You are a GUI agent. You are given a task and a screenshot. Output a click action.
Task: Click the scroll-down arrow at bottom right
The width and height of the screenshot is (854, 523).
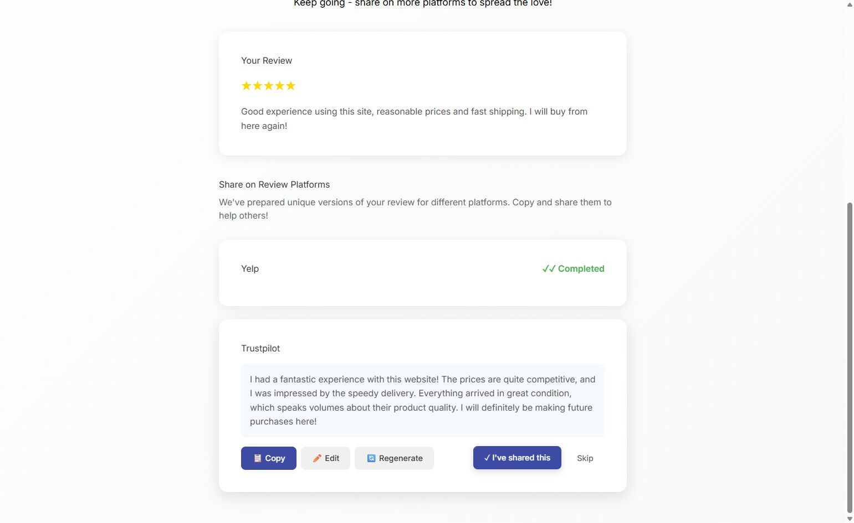tap(850, 519)
